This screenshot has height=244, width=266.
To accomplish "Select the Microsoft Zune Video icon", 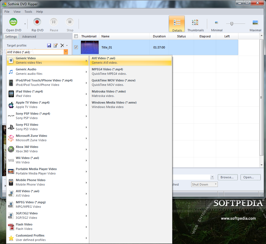I will click(x=11, y=138).
